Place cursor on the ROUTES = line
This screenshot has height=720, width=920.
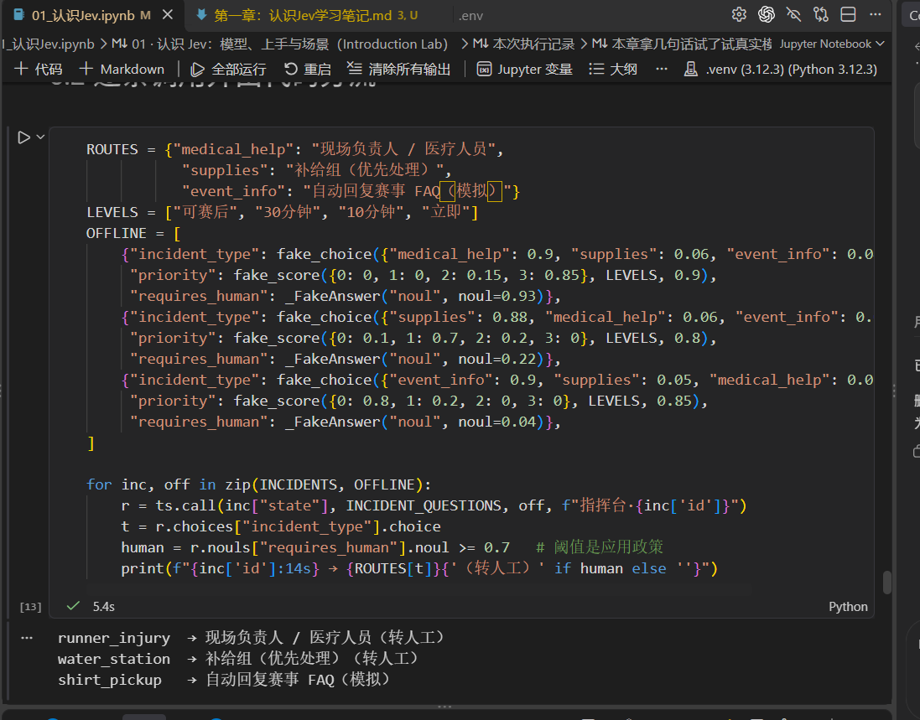(294, 149)
